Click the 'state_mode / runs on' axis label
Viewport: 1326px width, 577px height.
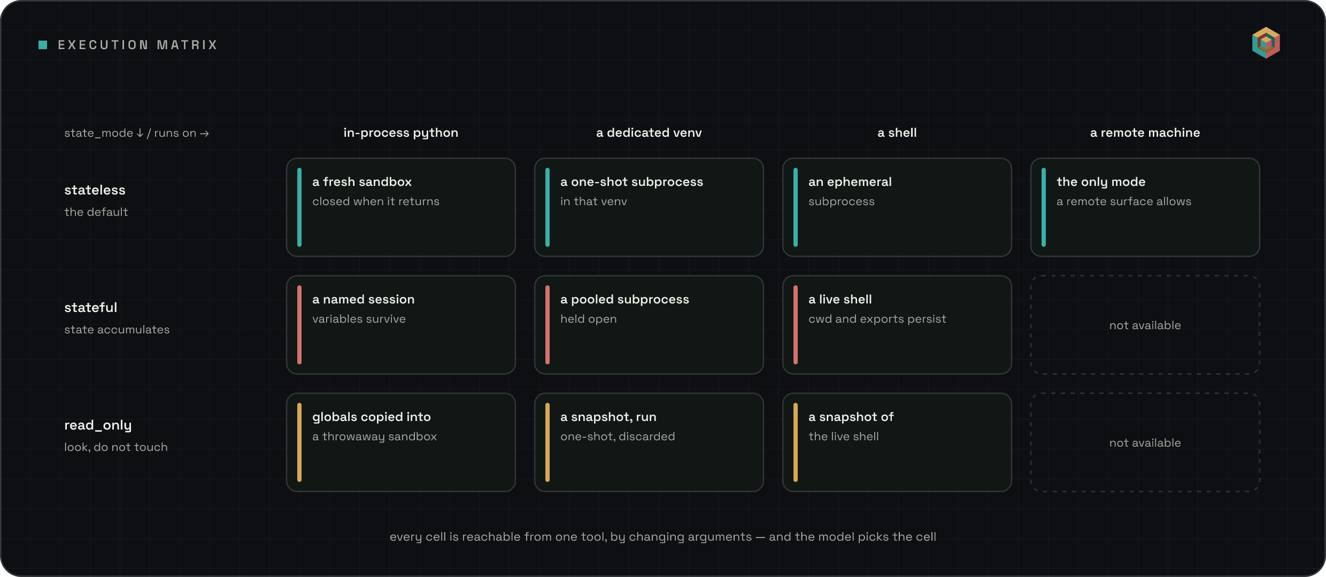136,133
